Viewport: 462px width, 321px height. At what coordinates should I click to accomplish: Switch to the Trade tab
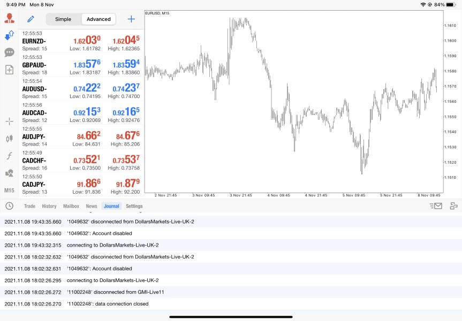tap(29, 206)
